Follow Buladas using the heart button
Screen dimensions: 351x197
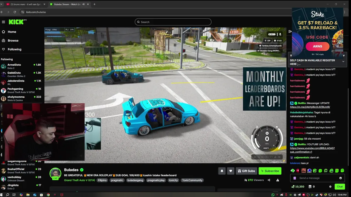point(231,171)
